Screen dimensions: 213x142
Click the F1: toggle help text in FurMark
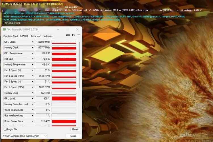pos(12,23)
